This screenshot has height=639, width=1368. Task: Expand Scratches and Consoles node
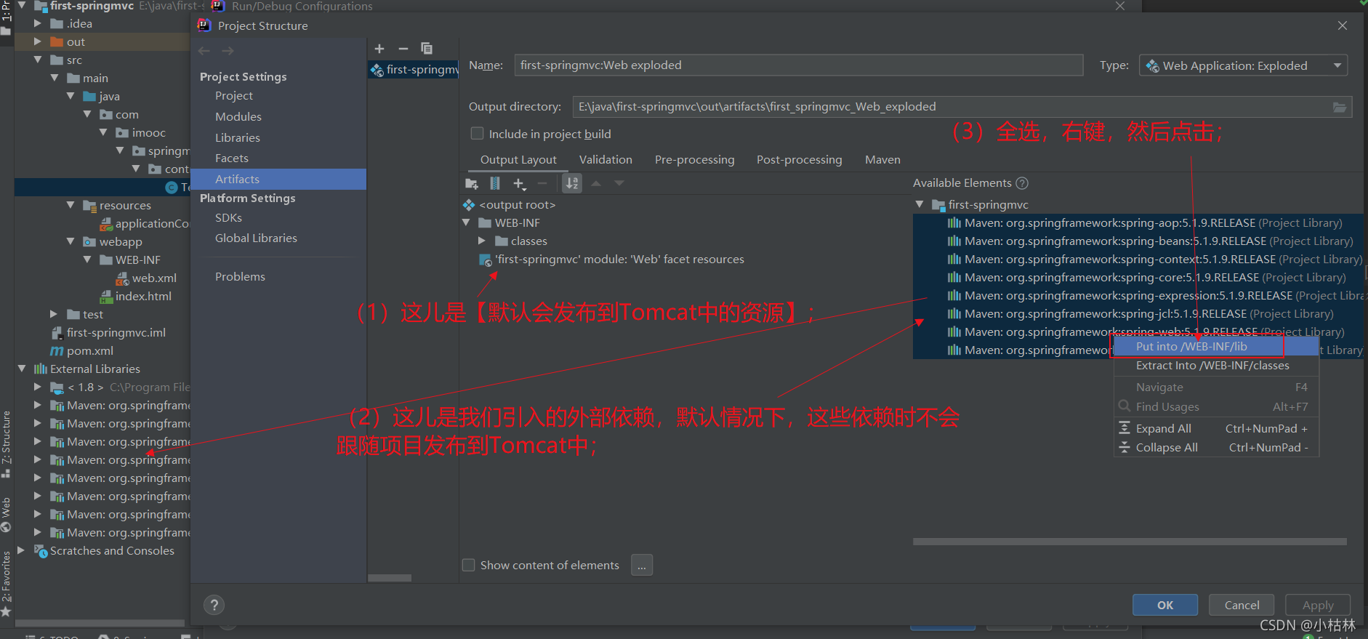(22, 550)
